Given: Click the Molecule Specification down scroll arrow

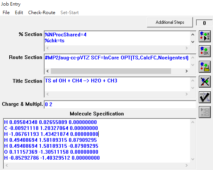Looking at the screenshot, I should [193, 159].
